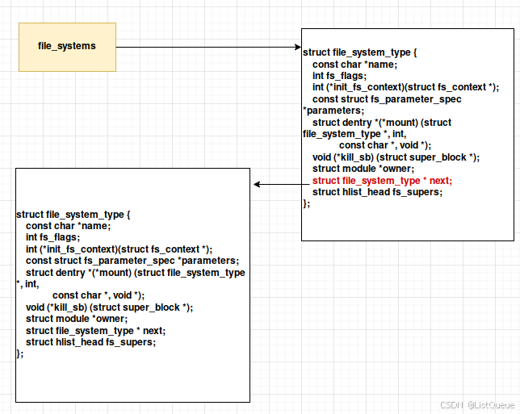
Task: Select init_fs_context line in lower-left struct box
Action: [x=119, y=249]
